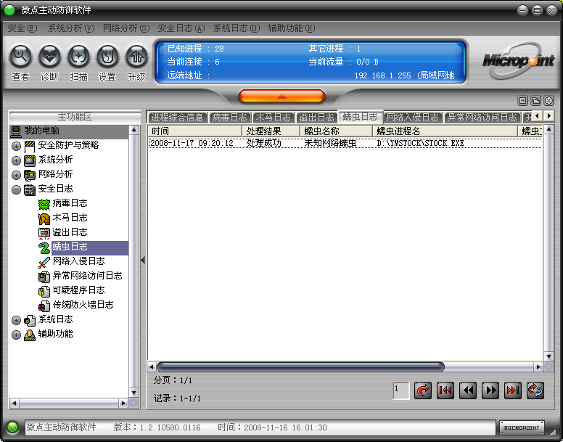Switch to the 进程综合信息 tab

pyautogui.click(x=177, y=117)
